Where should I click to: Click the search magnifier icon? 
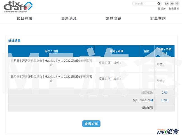coord(159,4)
